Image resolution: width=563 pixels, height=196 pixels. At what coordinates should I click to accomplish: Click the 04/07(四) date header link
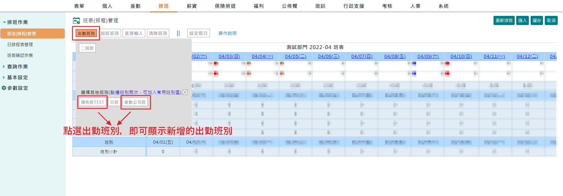pos(362,56)
